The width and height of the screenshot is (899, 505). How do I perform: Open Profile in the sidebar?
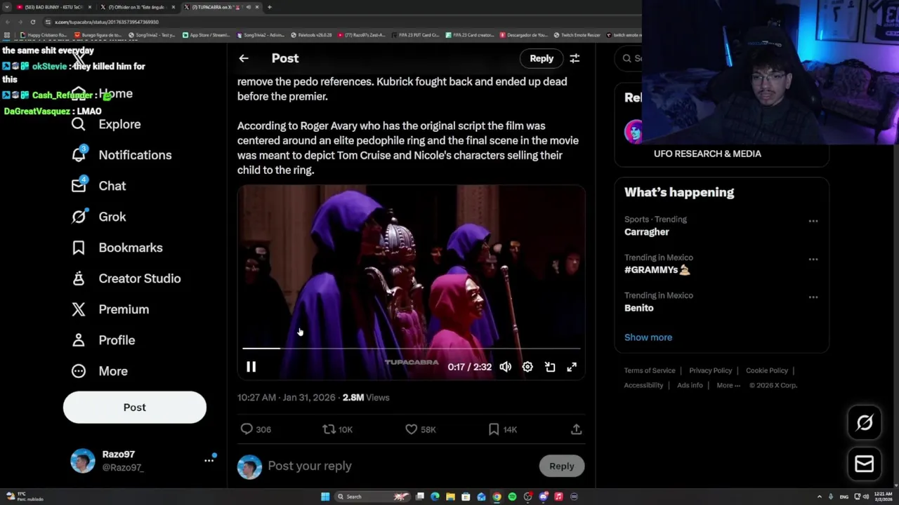click(103, 340)
